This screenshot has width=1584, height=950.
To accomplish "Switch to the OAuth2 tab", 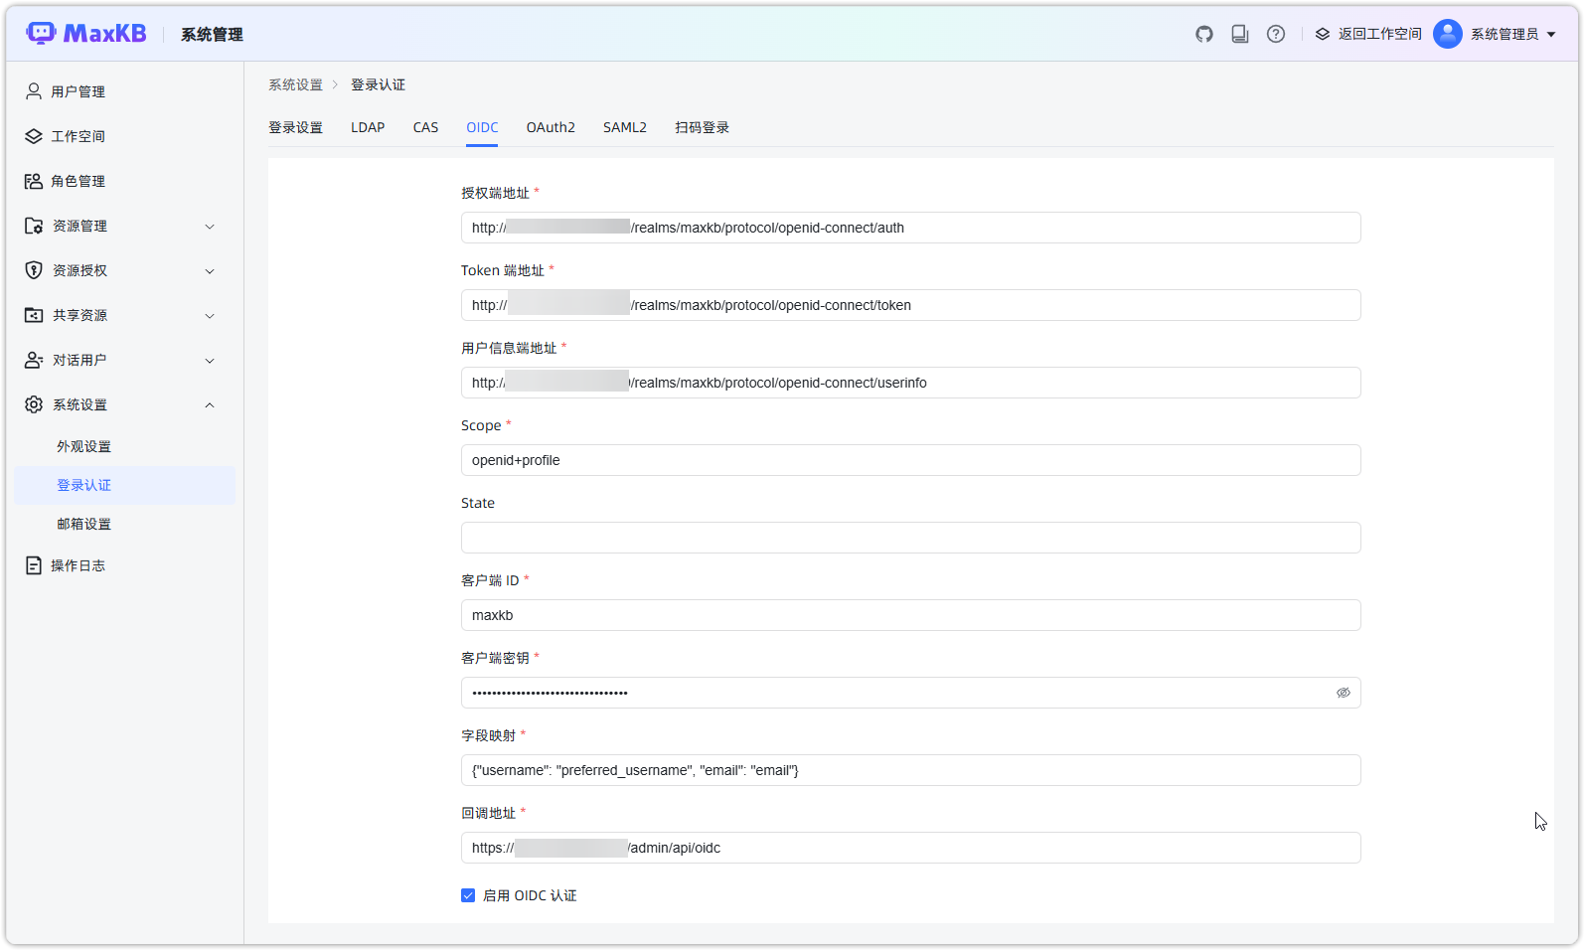I will pyautogui.click(x=551, y=127).
